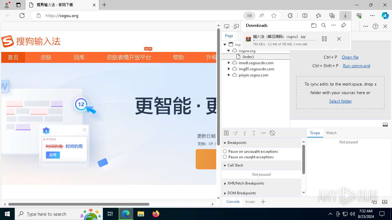Search downloads with magnifier icon

[x=324, y=25]
